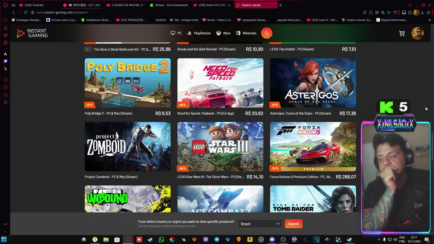Click the taskbar clock showing 22:11
Image resolution: width=434 pixels, height=244 pixels.
pyautogui.click(x=414, y=240)
